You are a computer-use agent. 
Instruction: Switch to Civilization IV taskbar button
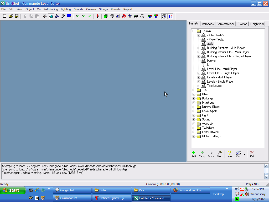tap(72, 198)
